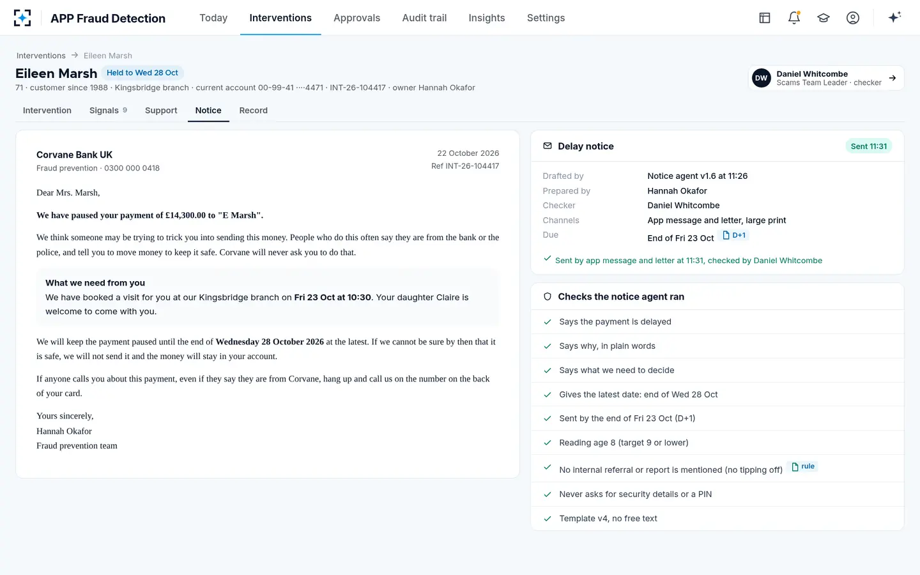Click the checkmark beside Template v4, no free text
The image size is (920, 575).
click(548, 519)
